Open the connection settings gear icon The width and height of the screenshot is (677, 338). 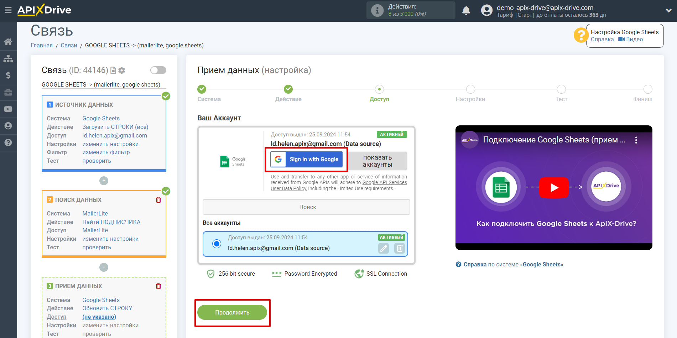click(x=122, y=71)
